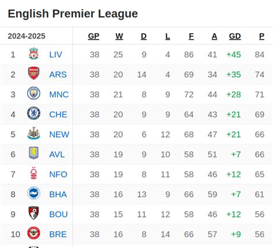Open the MNC team link
This screenshot has height=248, width=273.
click(59, 94)
